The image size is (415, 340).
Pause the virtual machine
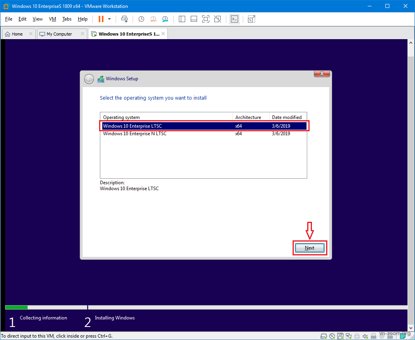pyautogui.click(x=101, y=19)
